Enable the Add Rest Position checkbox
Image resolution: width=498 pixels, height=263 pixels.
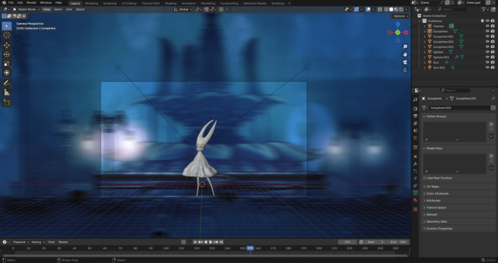[x=425, y=177]
